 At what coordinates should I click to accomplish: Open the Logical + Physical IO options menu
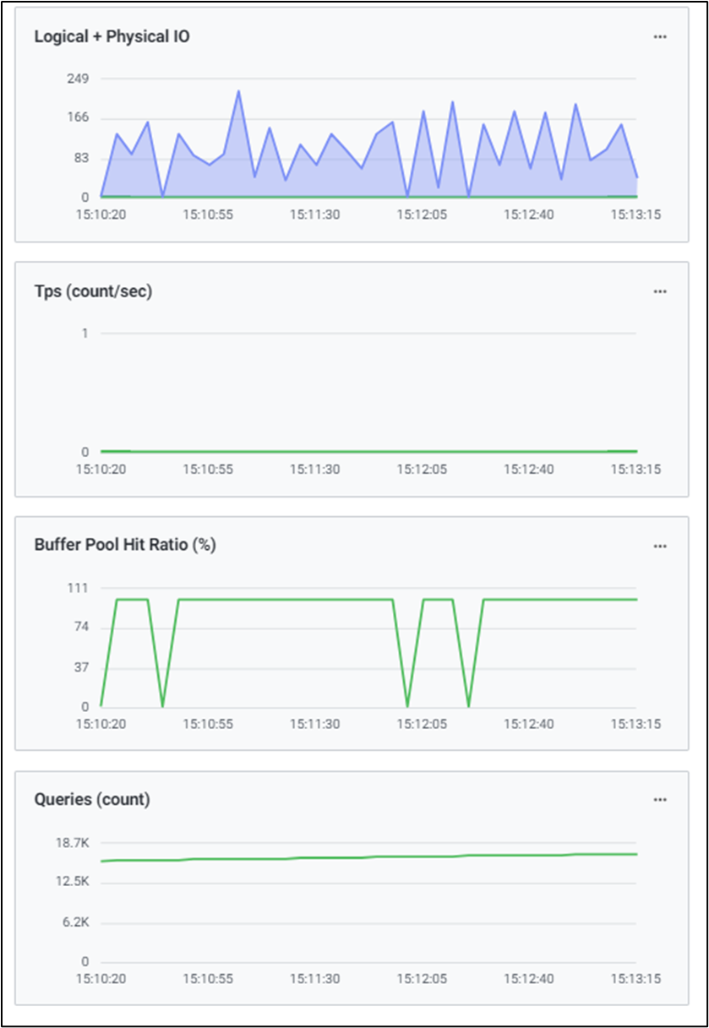click(x=660, y=37)
